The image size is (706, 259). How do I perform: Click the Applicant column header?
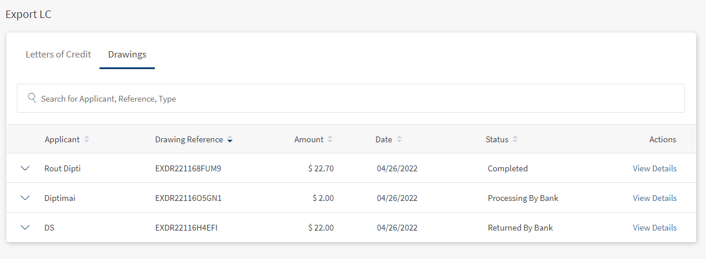(x=62, y=139)
